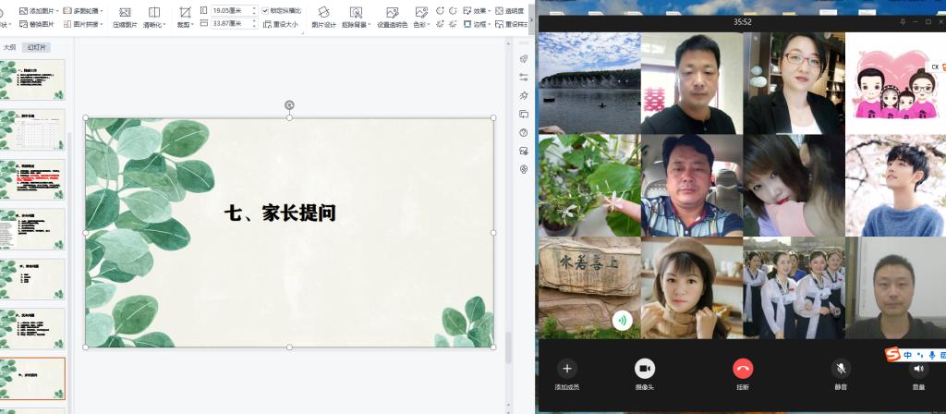Switch to the 大纲 outline tab

[x=9, y=47]
